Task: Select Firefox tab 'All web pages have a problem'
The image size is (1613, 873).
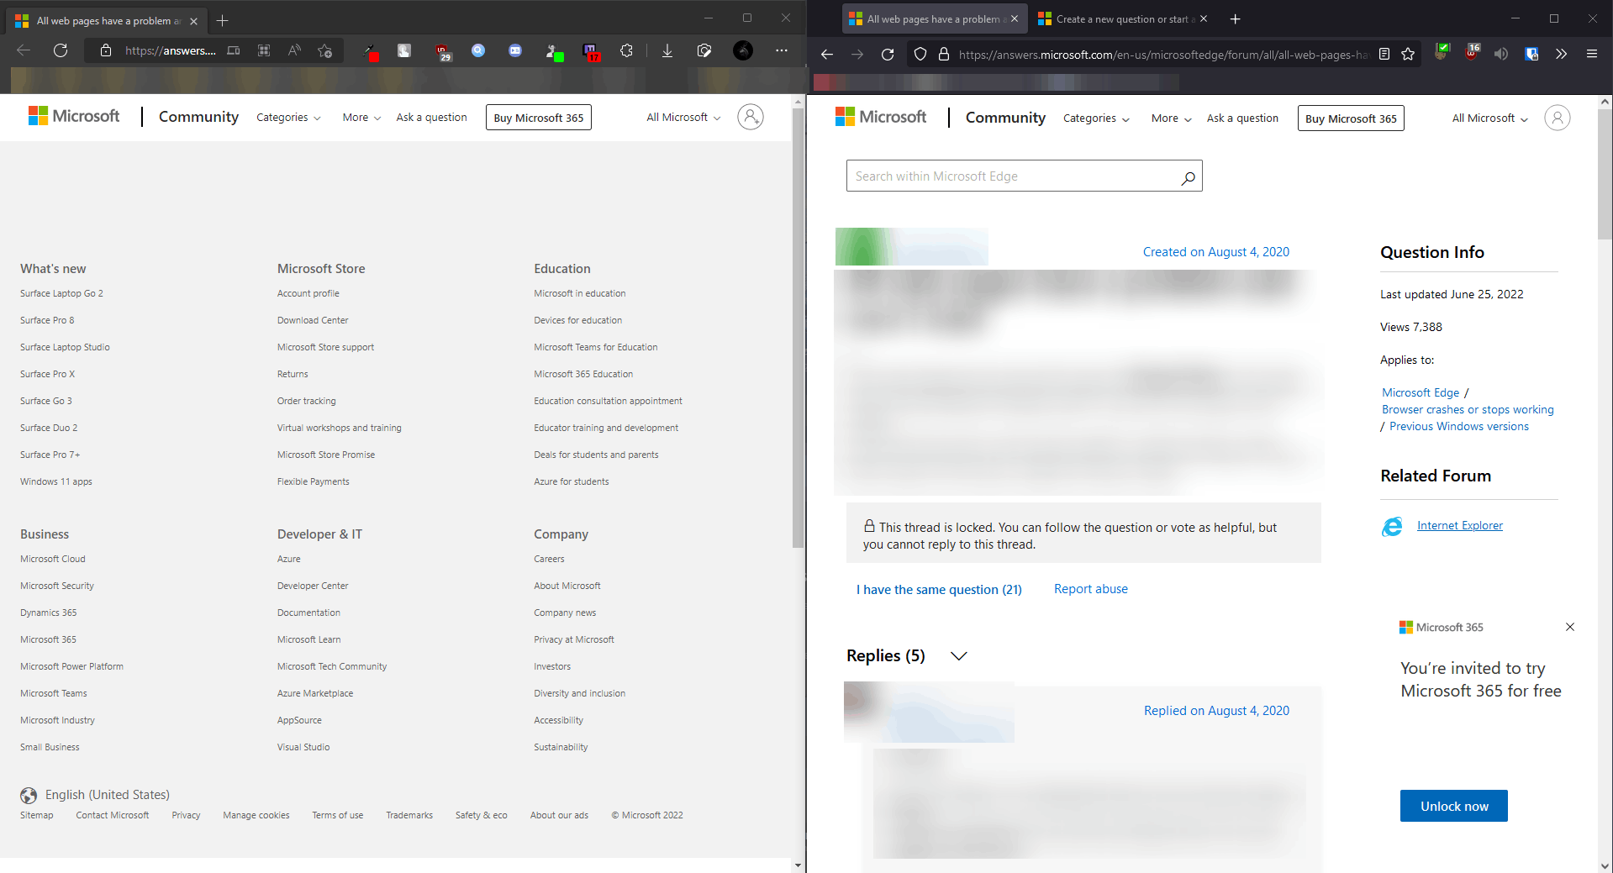Action: point(934,18)
